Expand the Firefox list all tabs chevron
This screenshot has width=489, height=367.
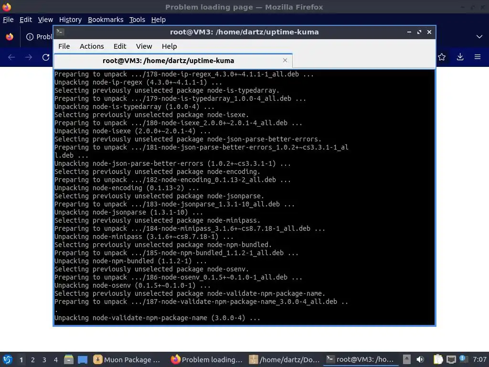pos(479,37)
